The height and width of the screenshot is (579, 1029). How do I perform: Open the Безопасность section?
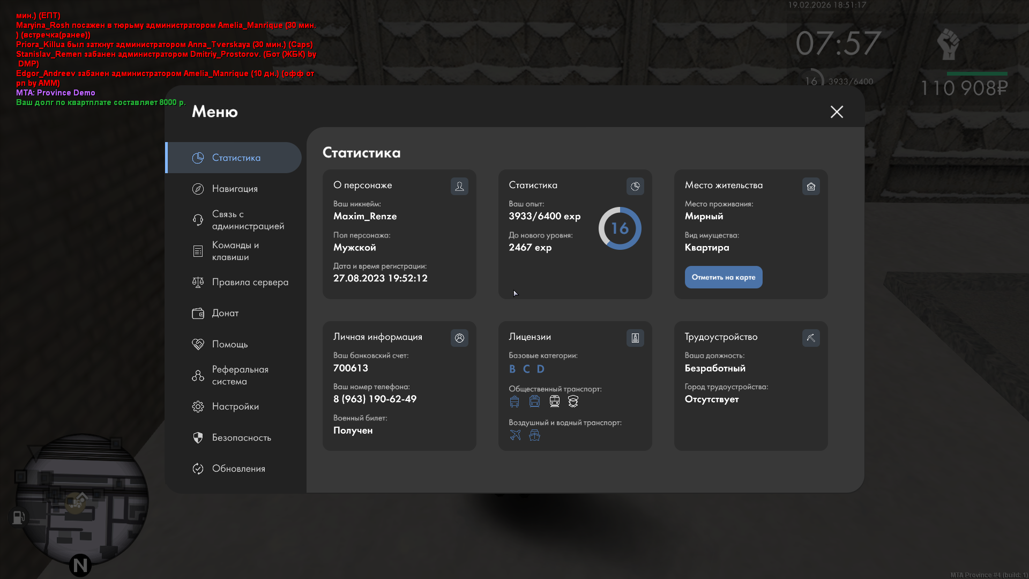click(241, 437)
